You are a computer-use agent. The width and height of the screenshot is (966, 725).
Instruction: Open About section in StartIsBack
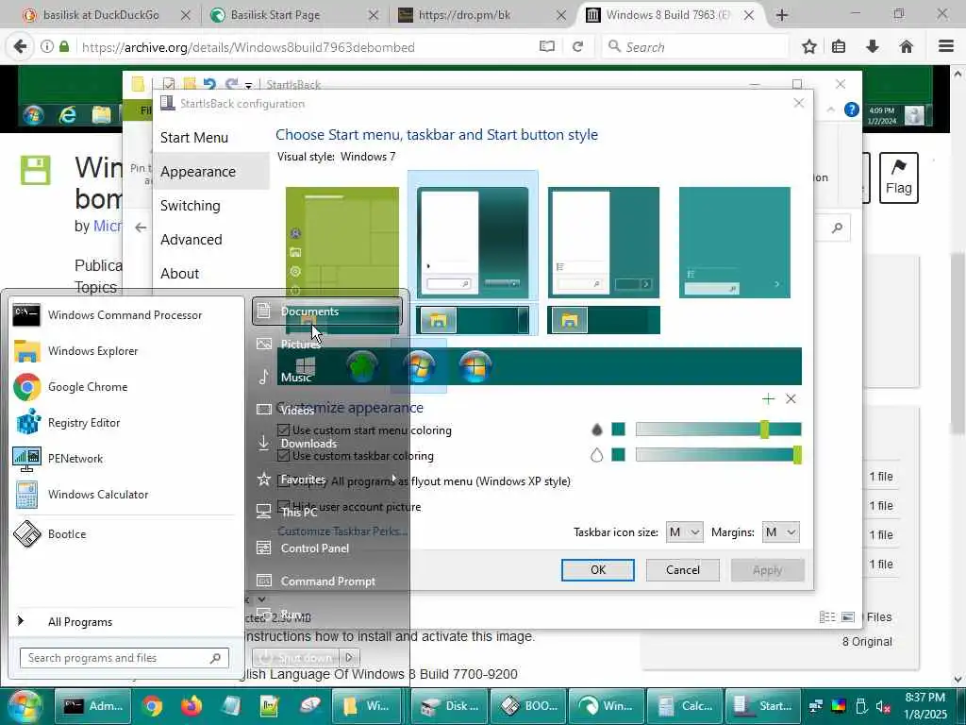pos(179,273)
